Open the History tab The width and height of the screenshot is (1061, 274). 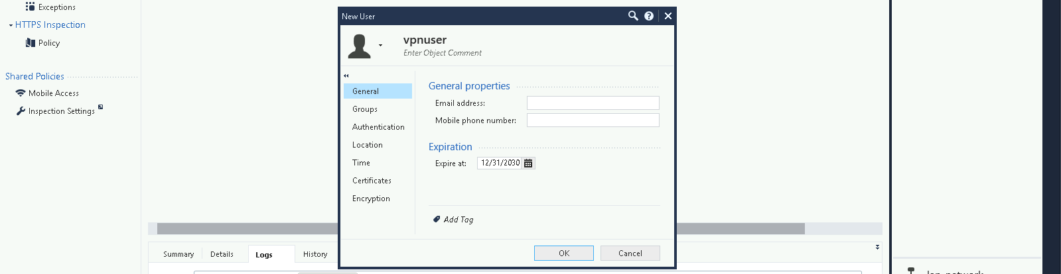(315, 254)
